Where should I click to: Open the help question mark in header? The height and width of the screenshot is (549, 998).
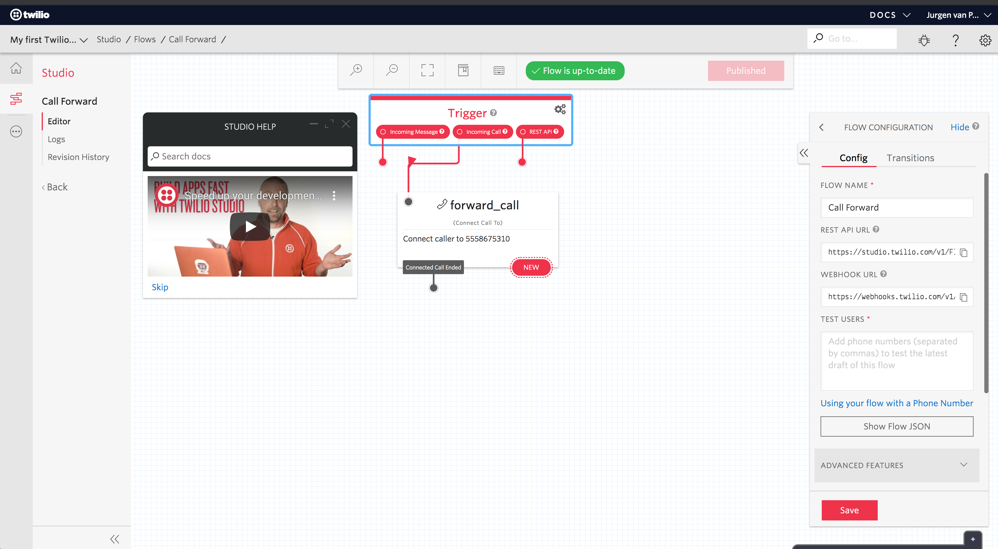(x=955, y=40)
